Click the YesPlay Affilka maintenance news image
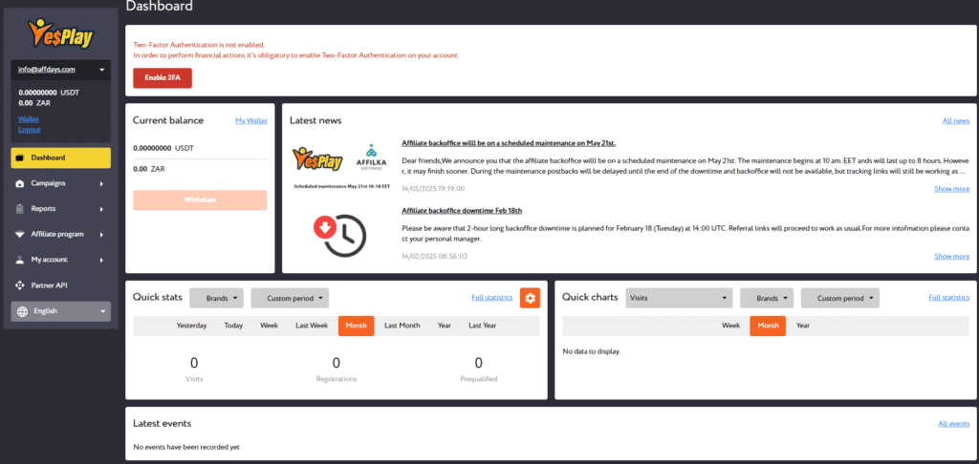 [341, 167]
